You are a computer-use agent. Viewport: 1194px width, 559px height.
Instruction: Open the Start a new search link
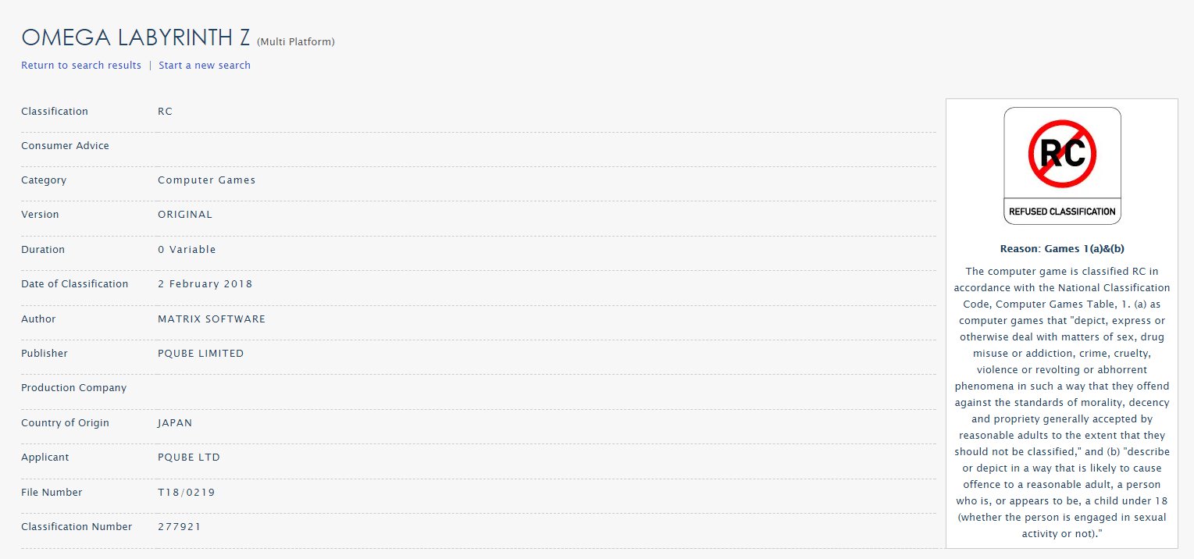[x=205, y=66]
